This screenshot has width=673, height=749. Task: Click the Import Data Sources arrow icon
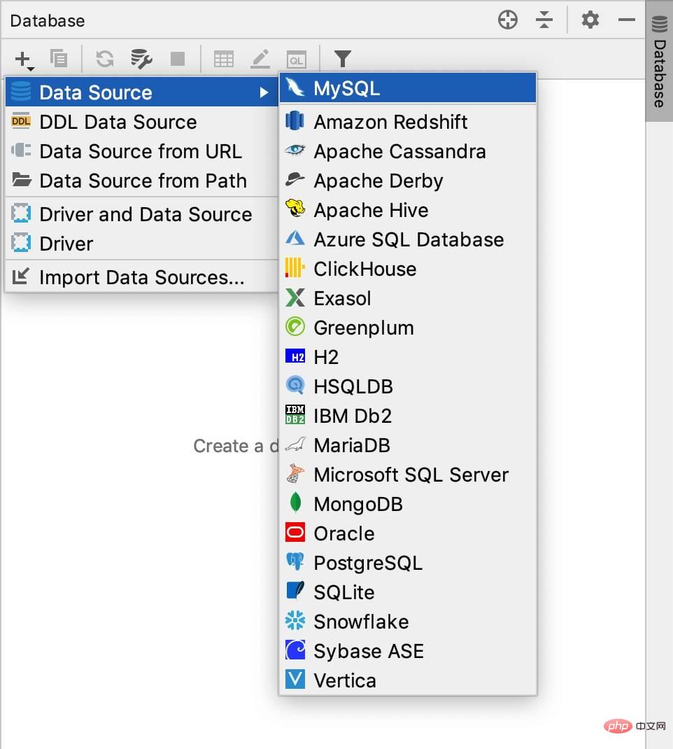point(20,276)
